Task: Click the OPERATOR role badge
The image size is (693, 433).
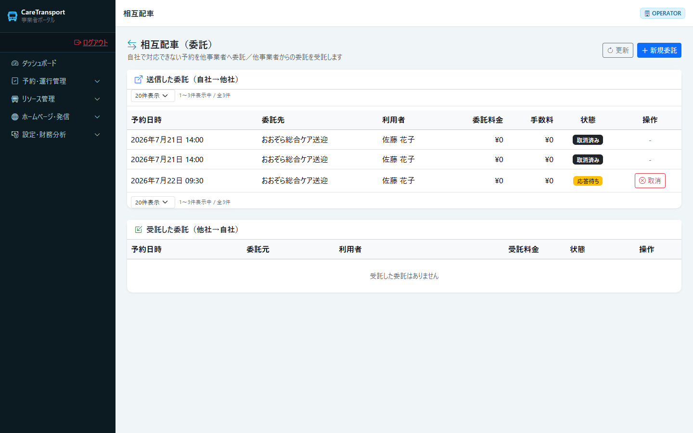Action: 663,13
